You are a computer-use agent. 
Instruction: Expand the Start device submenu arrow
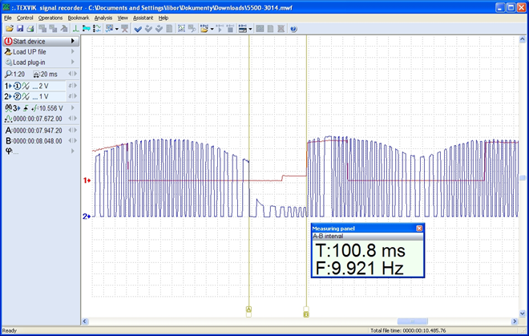[x=72, y=41]
